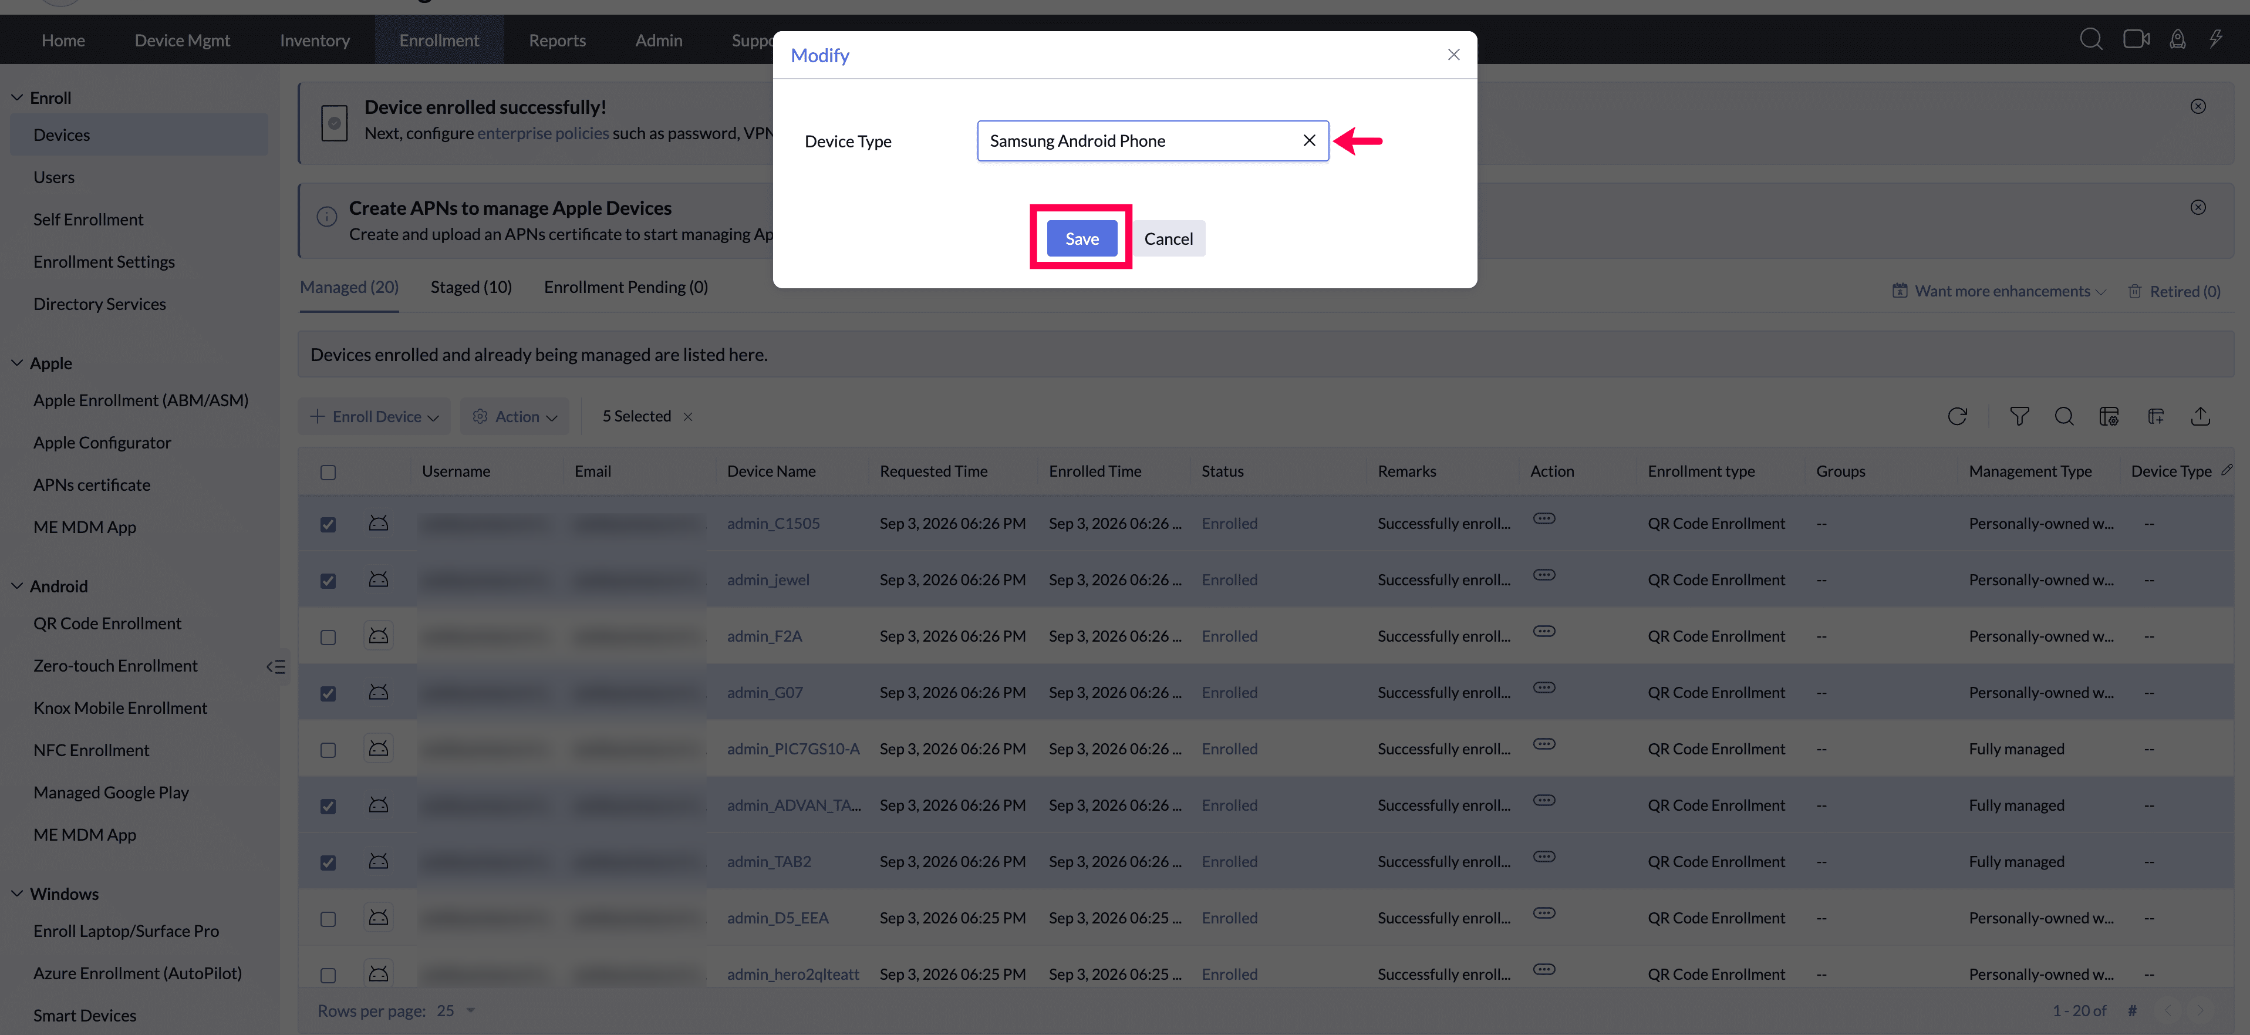The image size is (2250, 1035).
Task: Uncheck the admin_TAB2 row checkbox
Action: tap(328, 863)
